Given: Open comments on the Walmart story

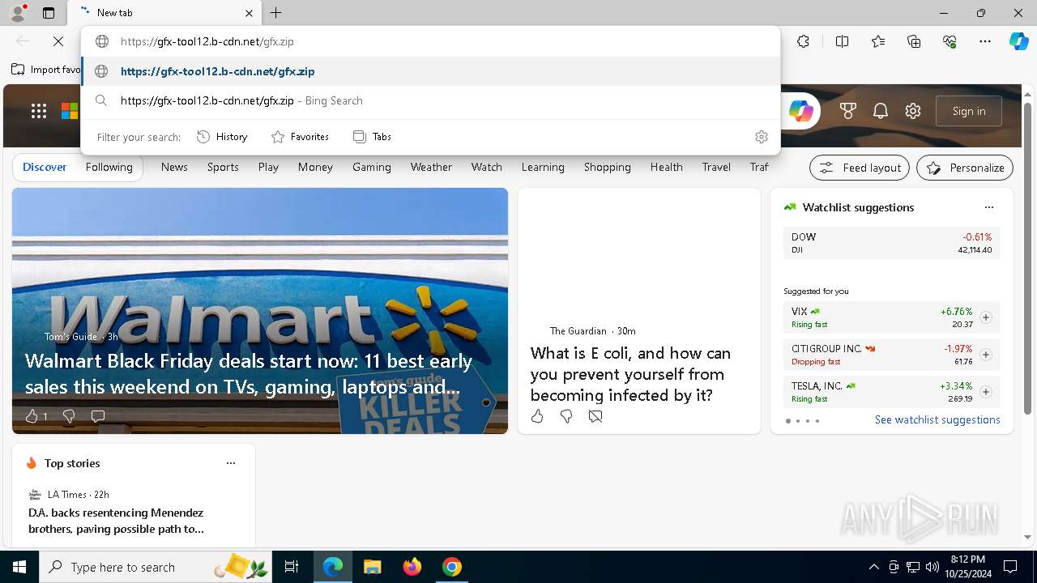Looking at the screenshot, I should tap(98, 416).
